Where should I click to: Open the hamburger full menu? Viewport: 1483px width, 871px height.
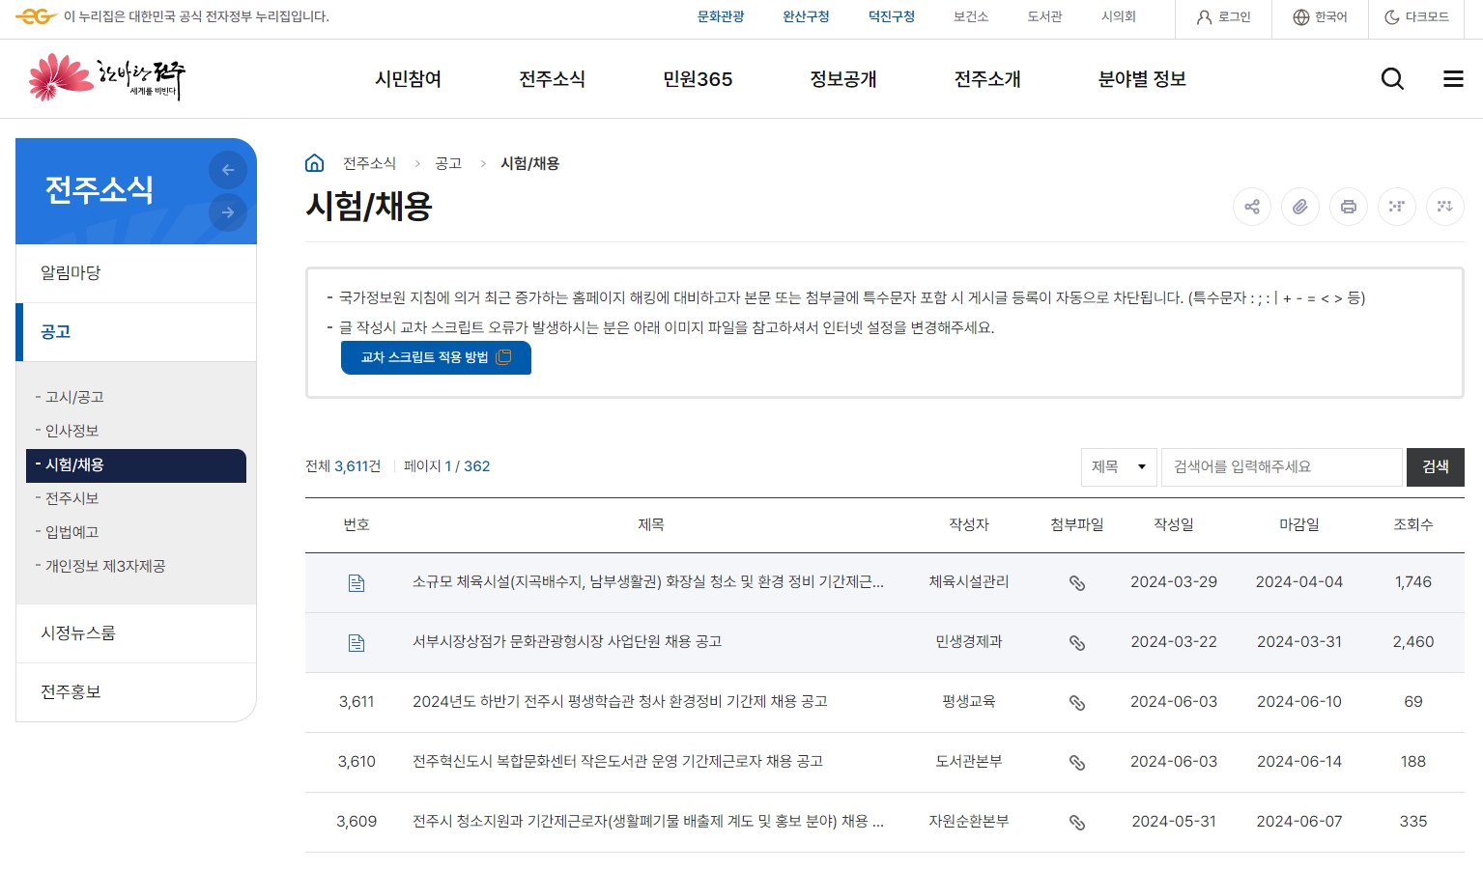tap(1453, 79)
